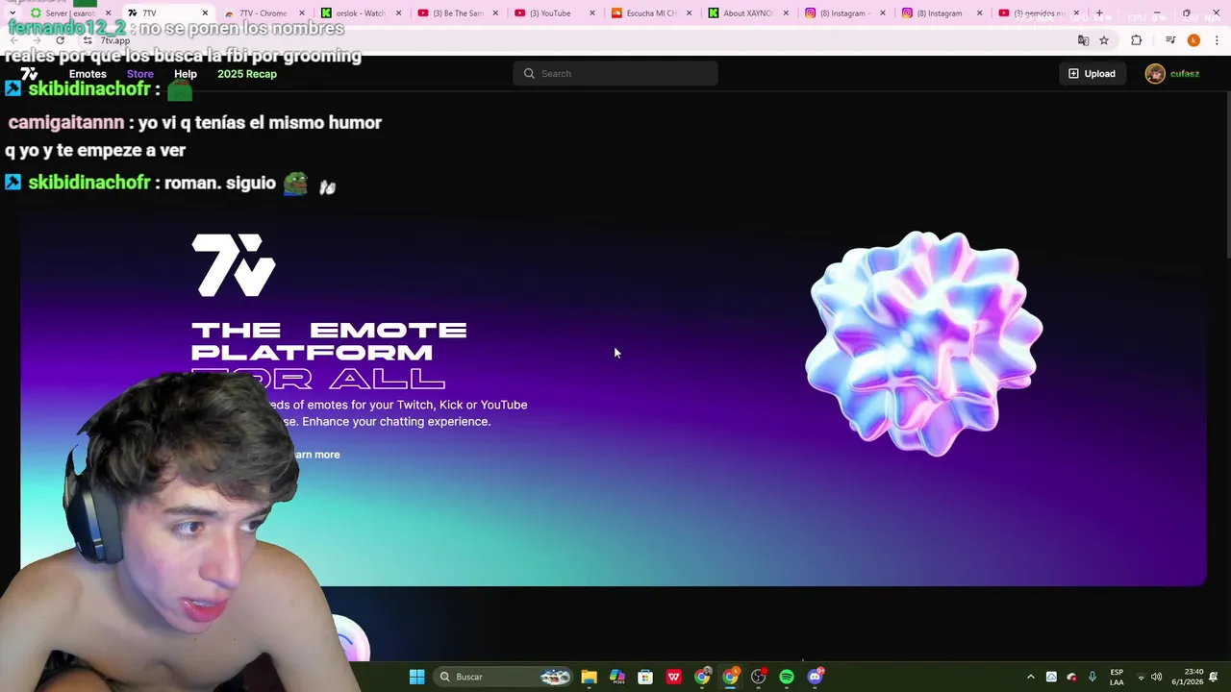
Task: Open the volume speaker tray icon
Action: coord(1156,677)
